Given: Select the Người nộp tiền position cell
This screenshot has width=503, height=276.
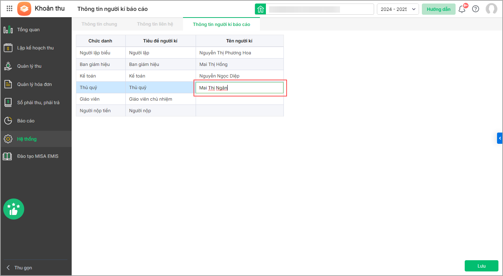Looking at the screenshot, I should [101, 110].
